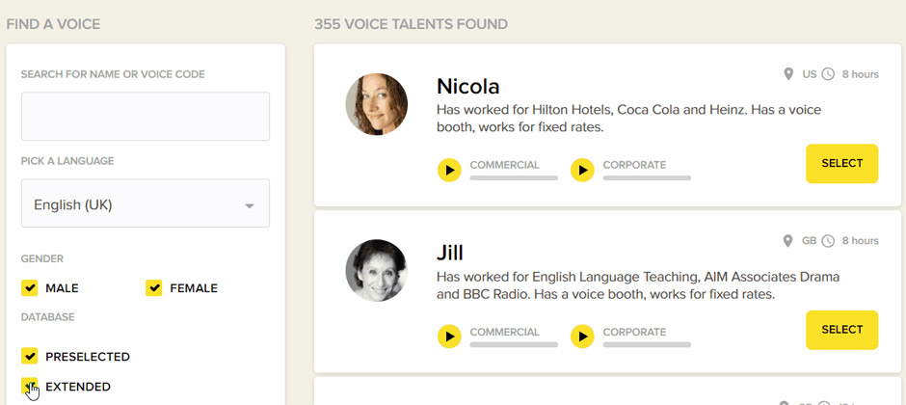This screenshot has height=405, width=906.
Task: Seek within Jill's Corporate sample progress bar
Action: click(647, 344)
